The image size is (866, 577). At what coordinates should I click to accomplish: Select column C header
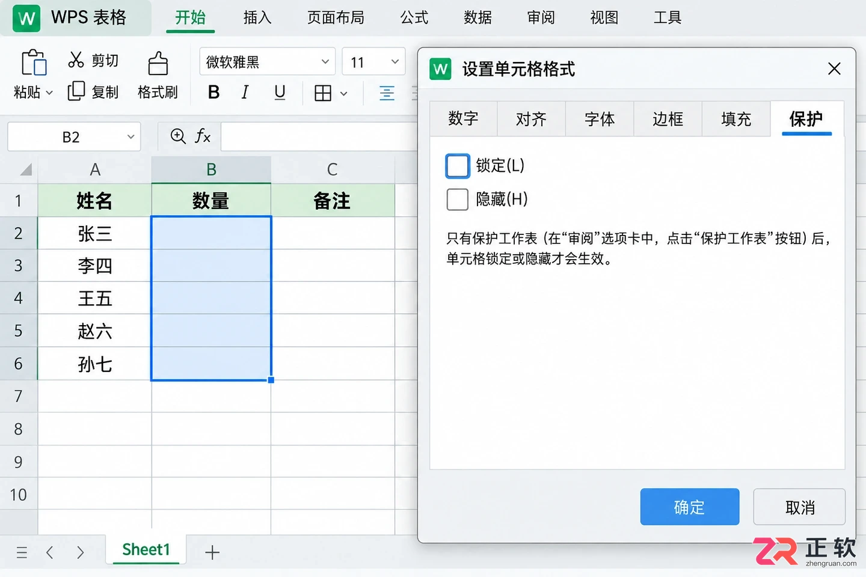(333, 169)
